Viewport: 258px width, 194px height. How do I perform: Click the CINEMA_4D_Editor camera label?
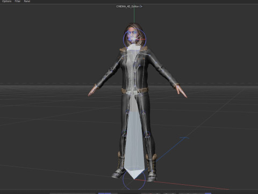tap(127, 6)
